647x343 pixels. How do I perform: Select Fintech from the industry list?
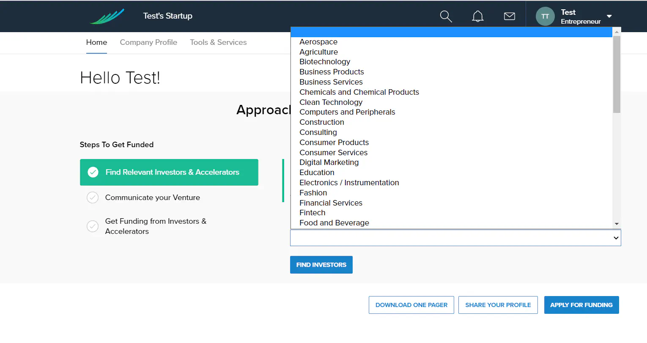[313, 213]
